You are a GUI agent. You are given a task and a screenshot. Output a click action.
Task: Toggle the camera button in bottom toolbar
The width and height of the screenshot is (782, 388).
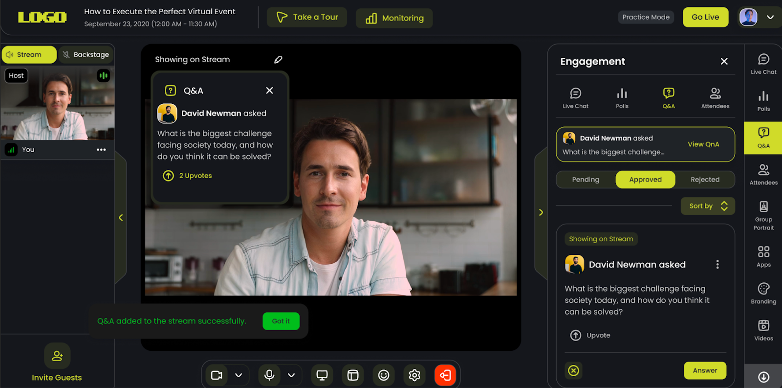pyautogui.click(x=217, y=375)
